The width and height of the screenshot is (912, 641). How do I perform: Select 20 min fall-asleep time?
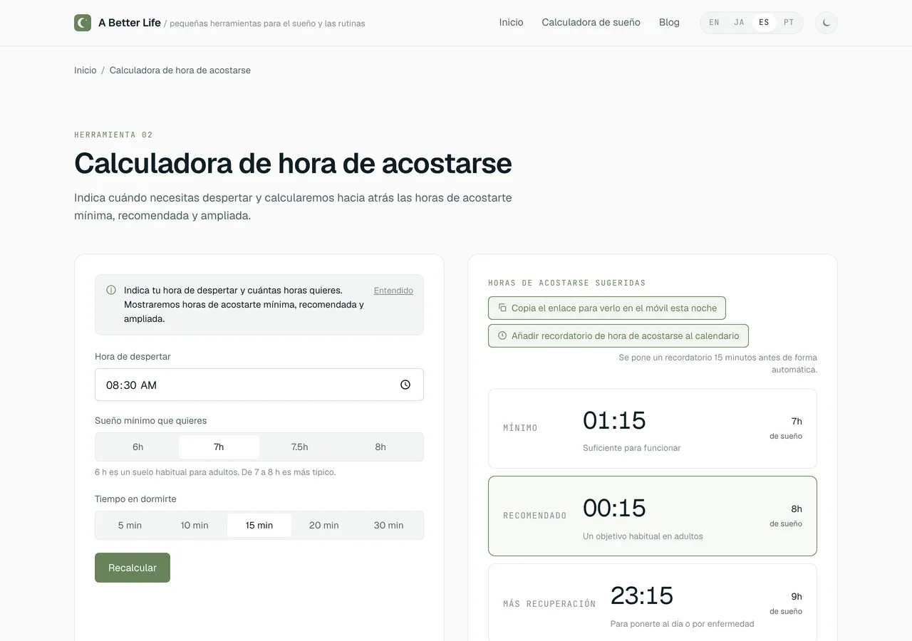324,525
